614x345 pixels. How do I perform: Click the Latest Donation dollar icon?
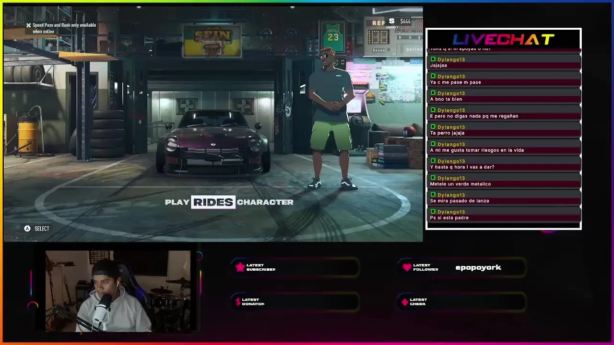click(238, 302)
